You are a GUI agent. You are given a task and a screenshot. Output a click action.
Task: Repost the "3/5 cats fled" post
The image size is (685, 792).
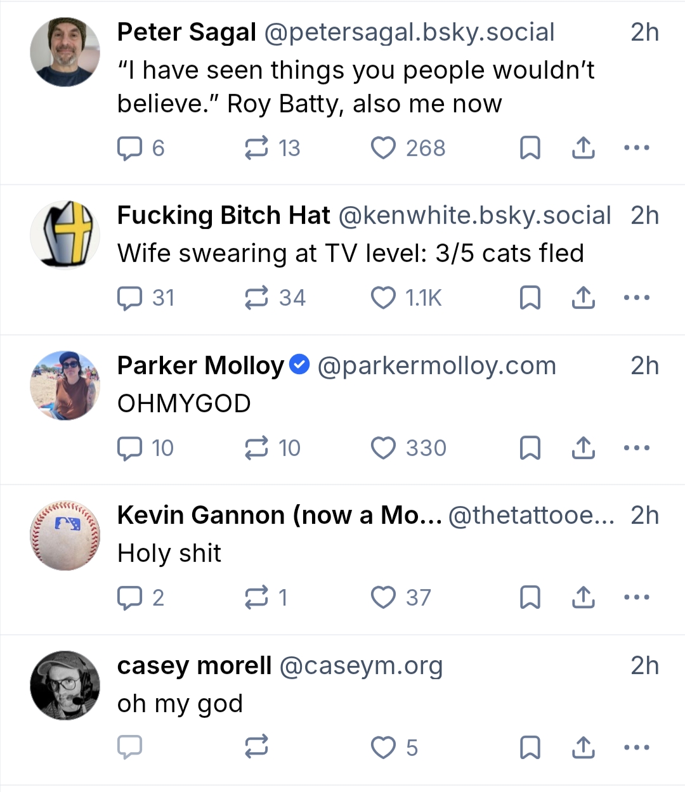tap(256, 298)
